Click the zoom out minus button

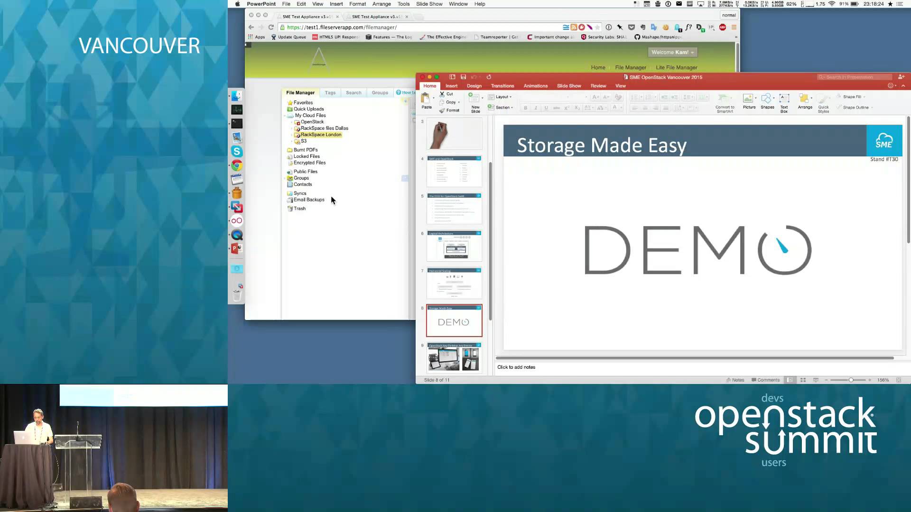(826, 380)
